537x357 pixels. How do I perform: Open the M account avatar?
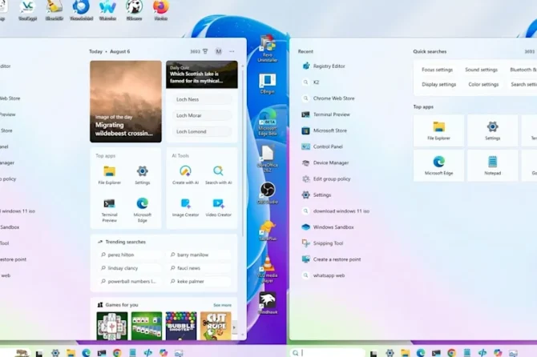(218, 51)
